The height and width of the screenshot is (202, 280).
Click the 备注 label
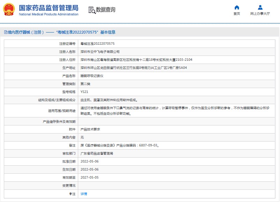point(72,145)
